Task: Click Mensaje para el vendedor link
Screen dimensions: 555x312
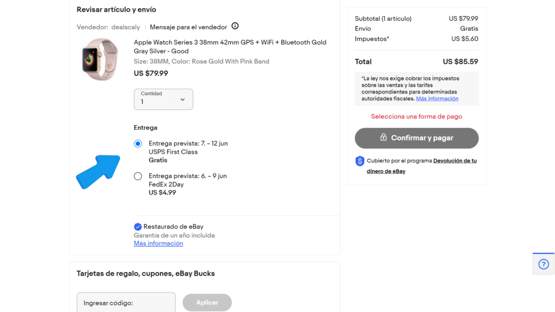Action: (188, 27)
